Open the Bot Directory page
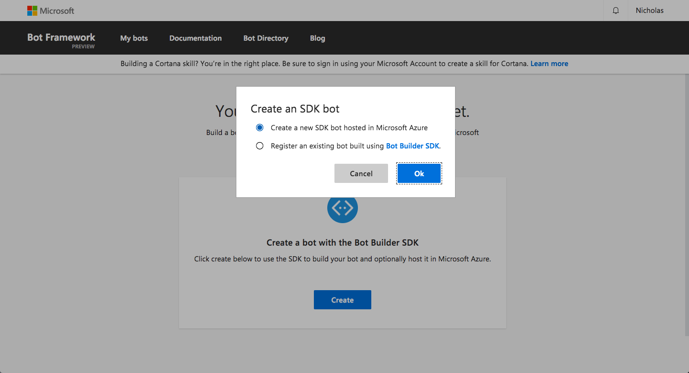689x373 pixels. 266,38
